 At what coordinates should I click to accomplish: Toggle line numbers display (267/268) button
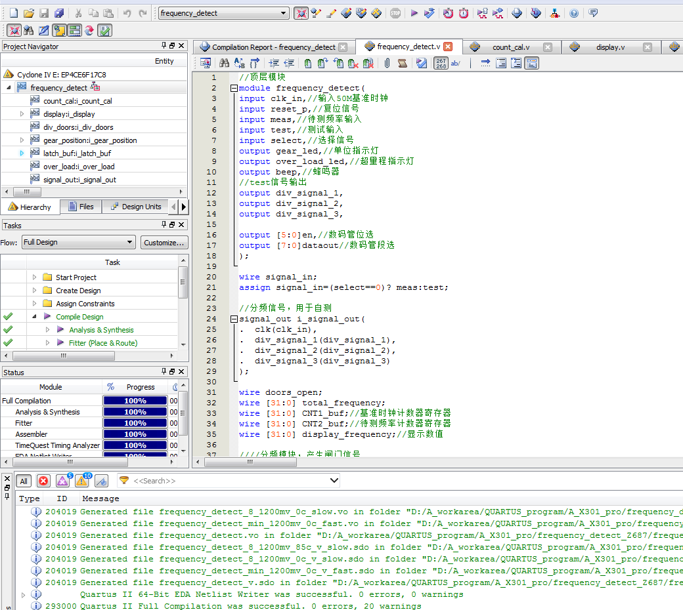coord(441,63)
